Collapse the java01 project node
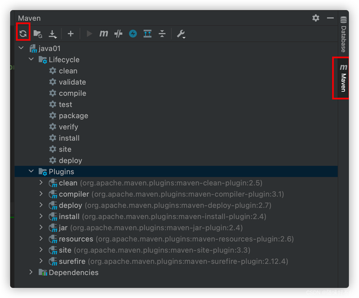The width and height of the screenshot is (359, 298). point(21,48)
